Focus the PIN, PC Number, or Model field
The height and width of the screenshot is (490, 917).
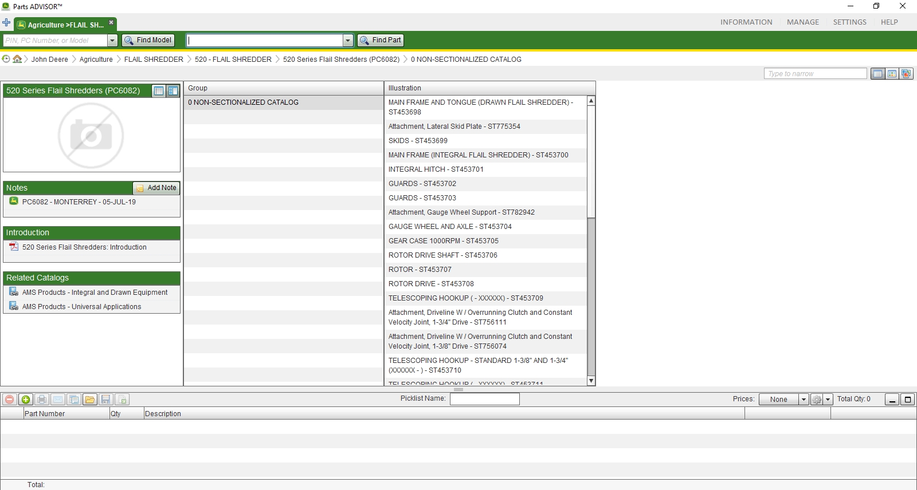[x=55, y=41]
